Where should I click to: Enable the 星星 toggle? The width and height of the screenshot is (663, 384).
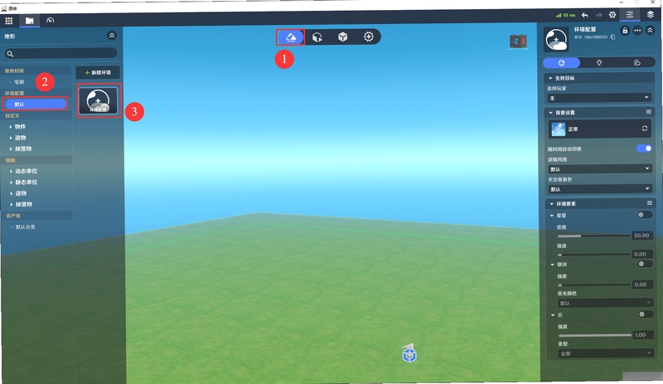coord(645,215)
